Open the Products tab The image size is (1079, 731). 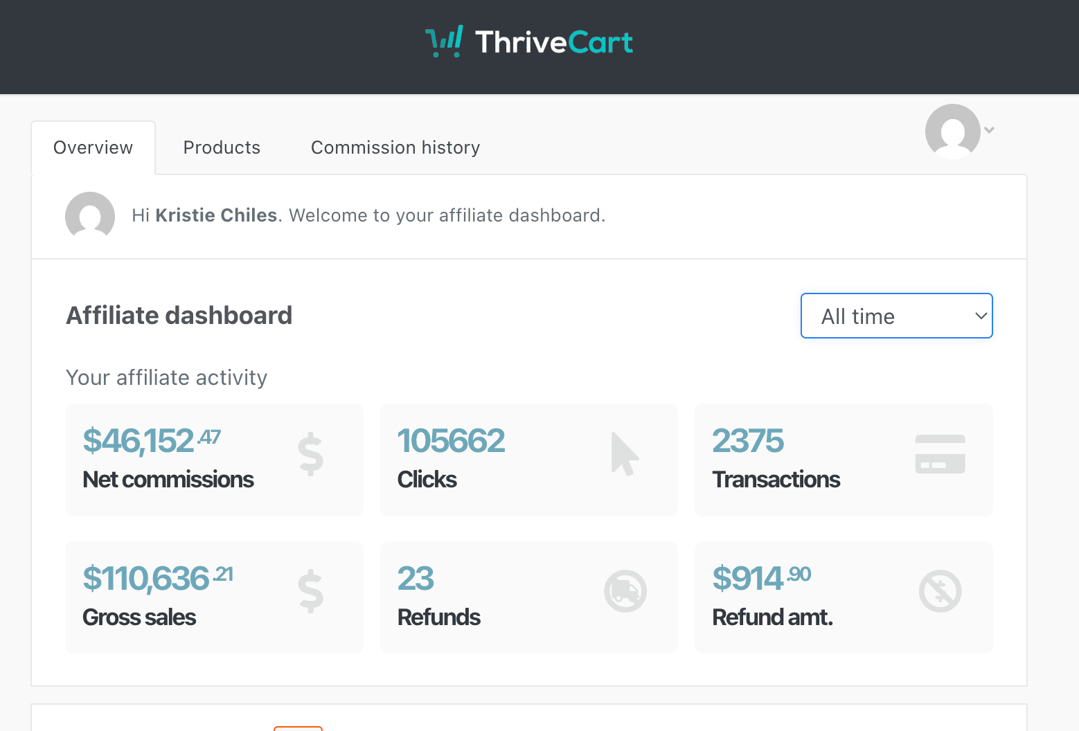[x=222, y=147]
